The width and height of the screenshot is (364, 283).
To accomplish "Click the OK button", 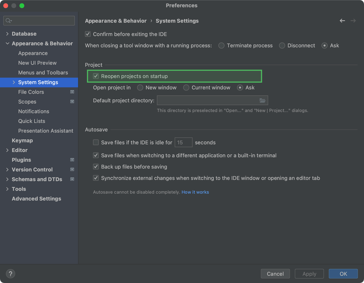I will click(x=343, y=274).
